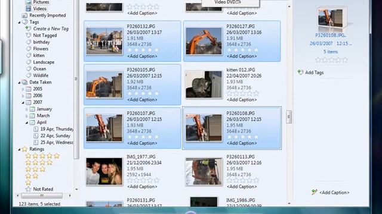
Task: Click the 25 Apr, Wednesday day icon
Action: [36, 143]
